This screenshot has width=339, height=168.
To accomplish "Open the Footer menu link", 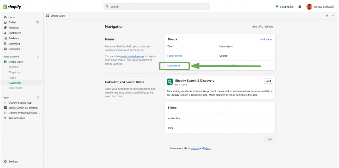I will click(x=174, y=56).
